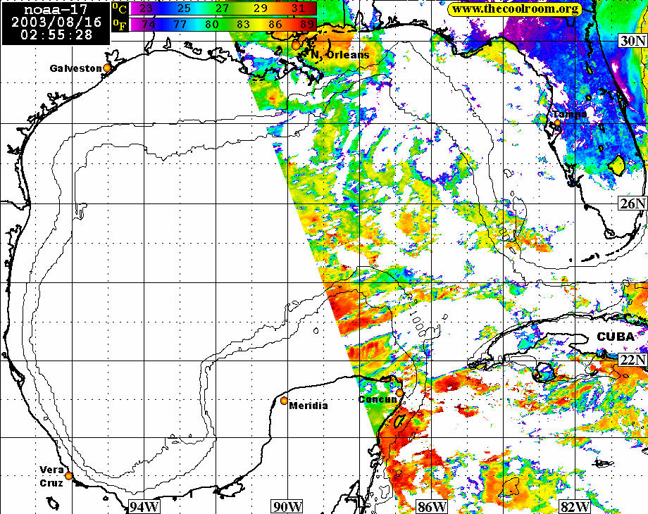Click the 2003/08/16 date text
648x514 pixels.
[56, 22]
